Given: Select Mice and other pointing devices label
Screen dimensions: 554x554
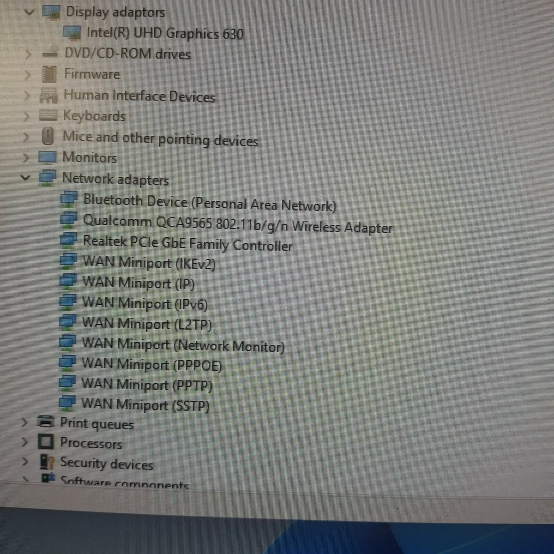Looking at the screenshot, I should point(160,138).
